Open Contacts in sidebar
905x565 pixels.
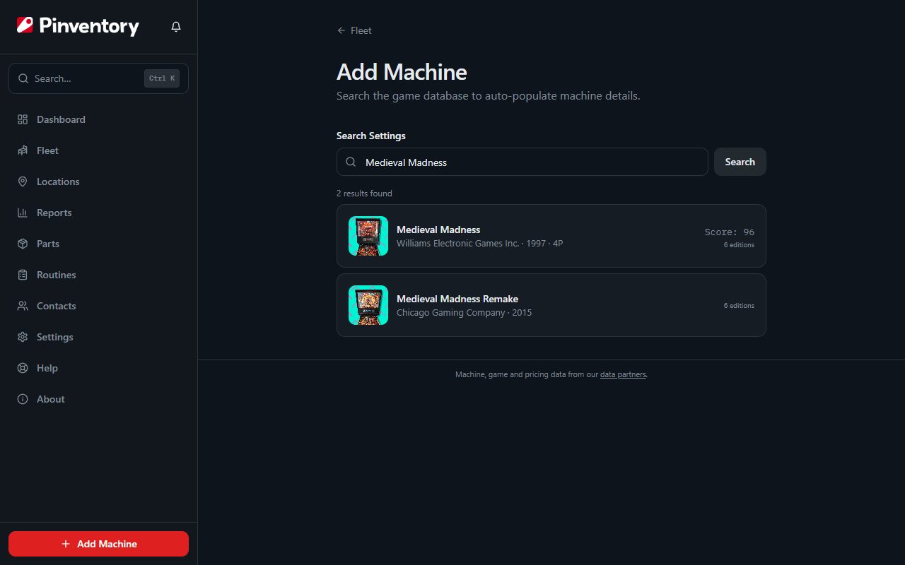click(x=98, y=306)
